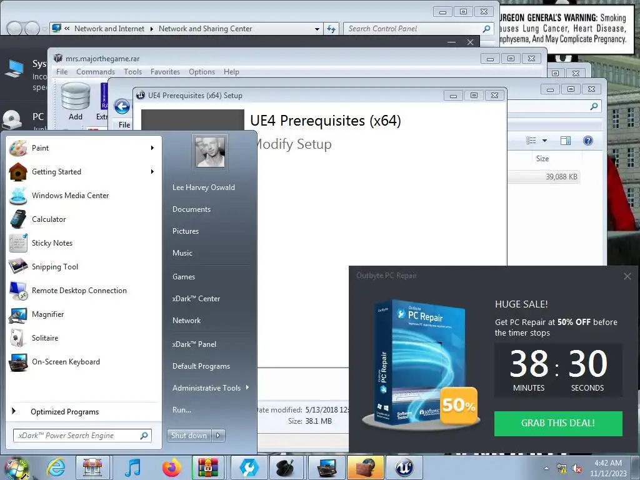Open Explorer help question mark icon
The height and width of the screenshot is (480, 640).
point(587,141)
